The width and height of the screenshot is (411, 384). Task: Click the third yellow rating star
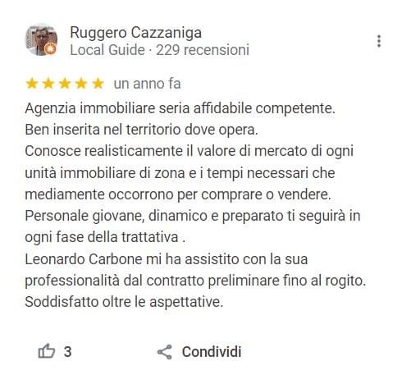coord(65,84)
